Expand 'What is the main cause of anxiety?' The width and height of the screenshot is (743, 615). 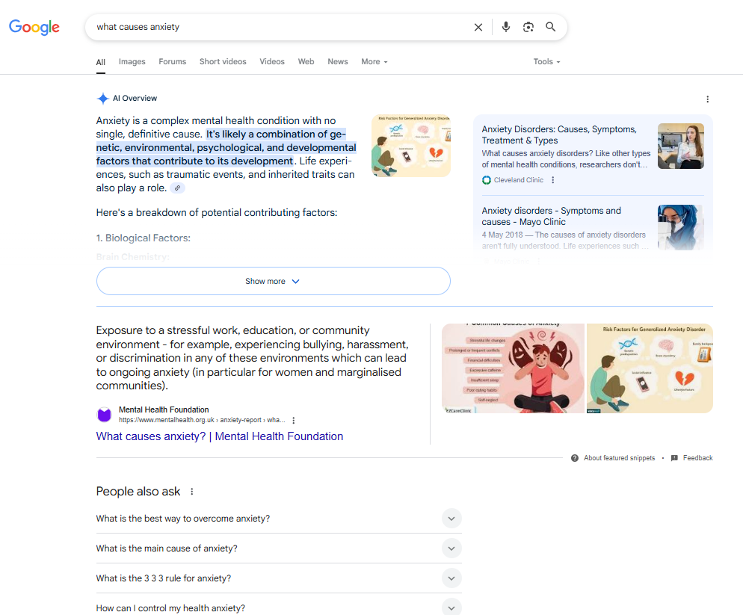(279, 548)
